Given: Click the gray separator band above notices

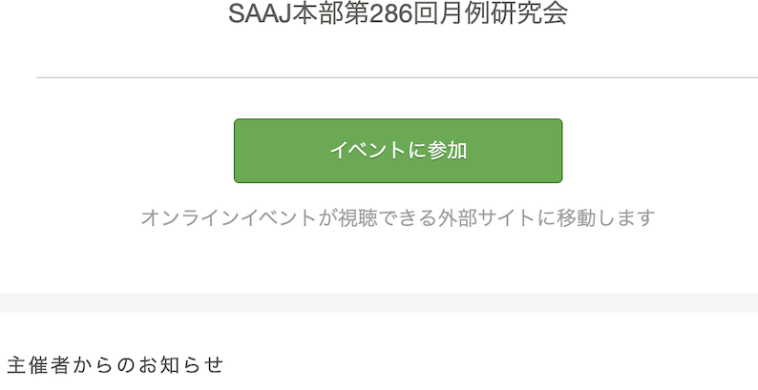Looking at the screenshot, I should coord(379,302).
